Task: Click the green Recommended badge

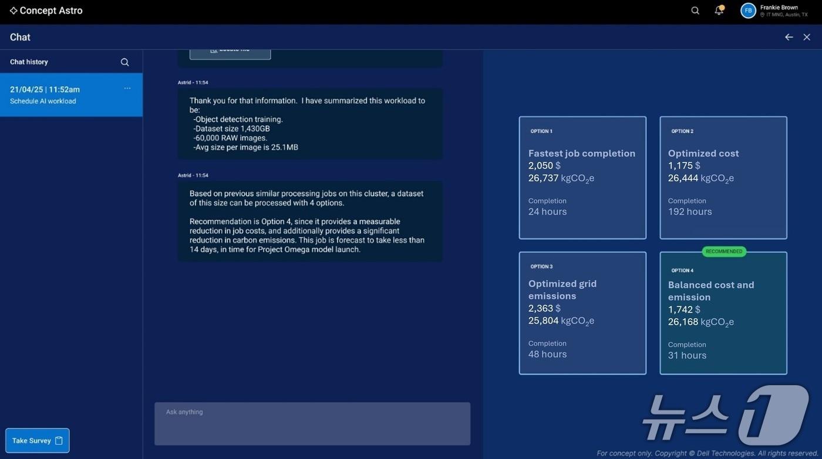Action: 724,251
